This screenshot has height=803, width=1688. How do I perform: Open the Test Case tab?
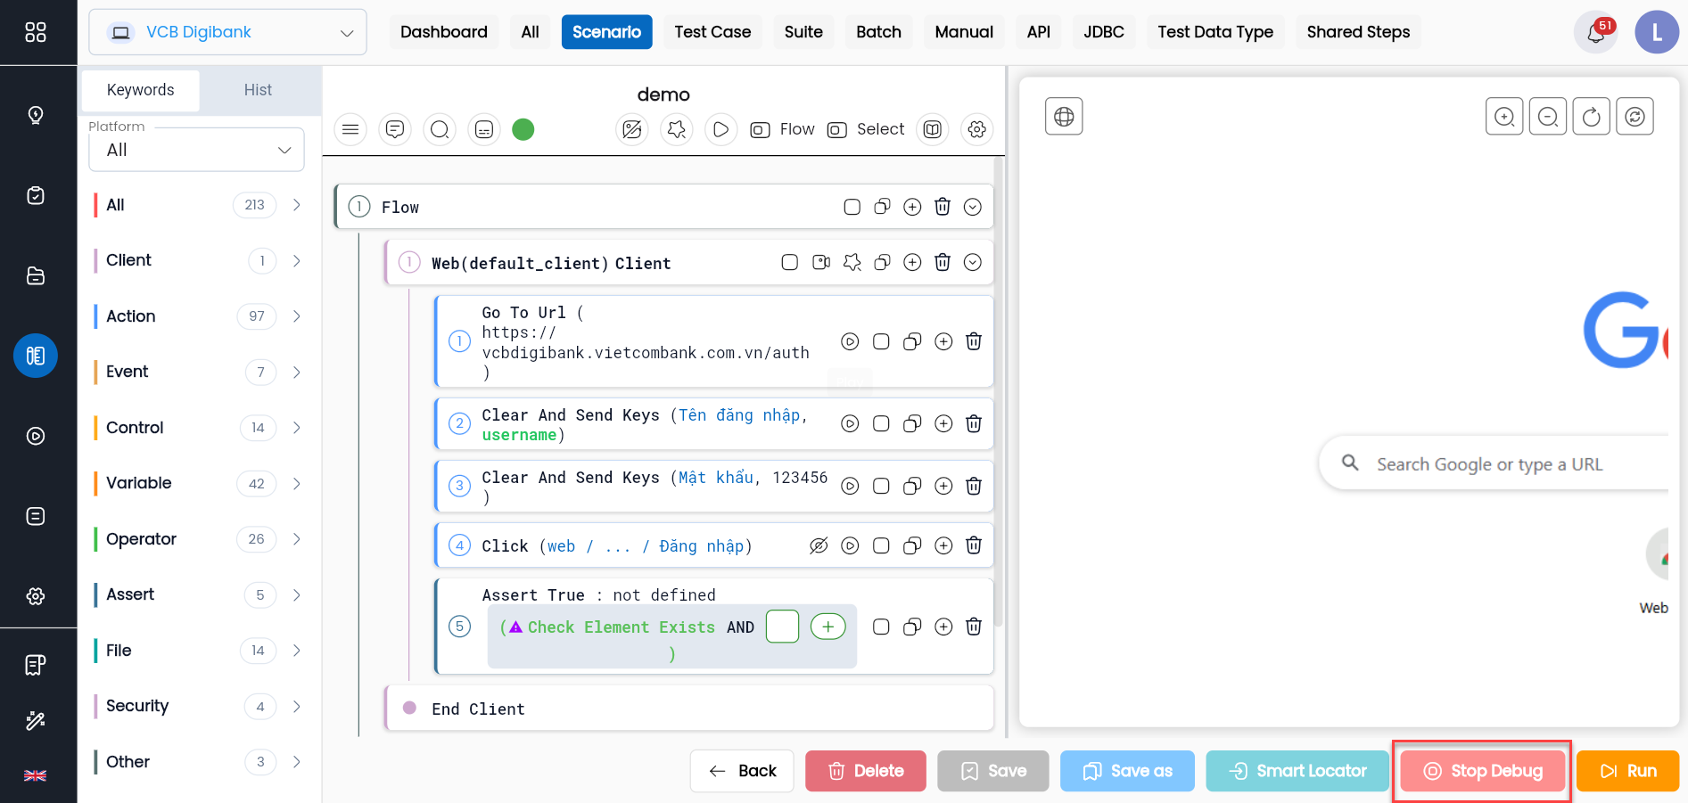pos(712,32)
